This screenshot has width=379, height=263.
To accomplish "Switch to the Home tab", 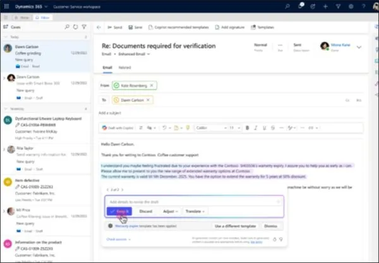I will 21,18.
